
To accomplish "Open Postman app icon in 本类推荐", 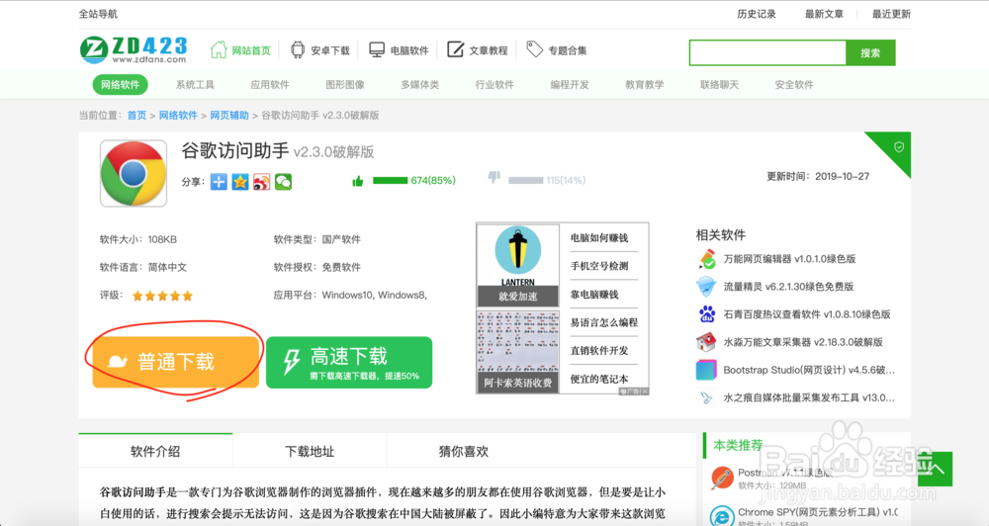I will pos(722,479).
